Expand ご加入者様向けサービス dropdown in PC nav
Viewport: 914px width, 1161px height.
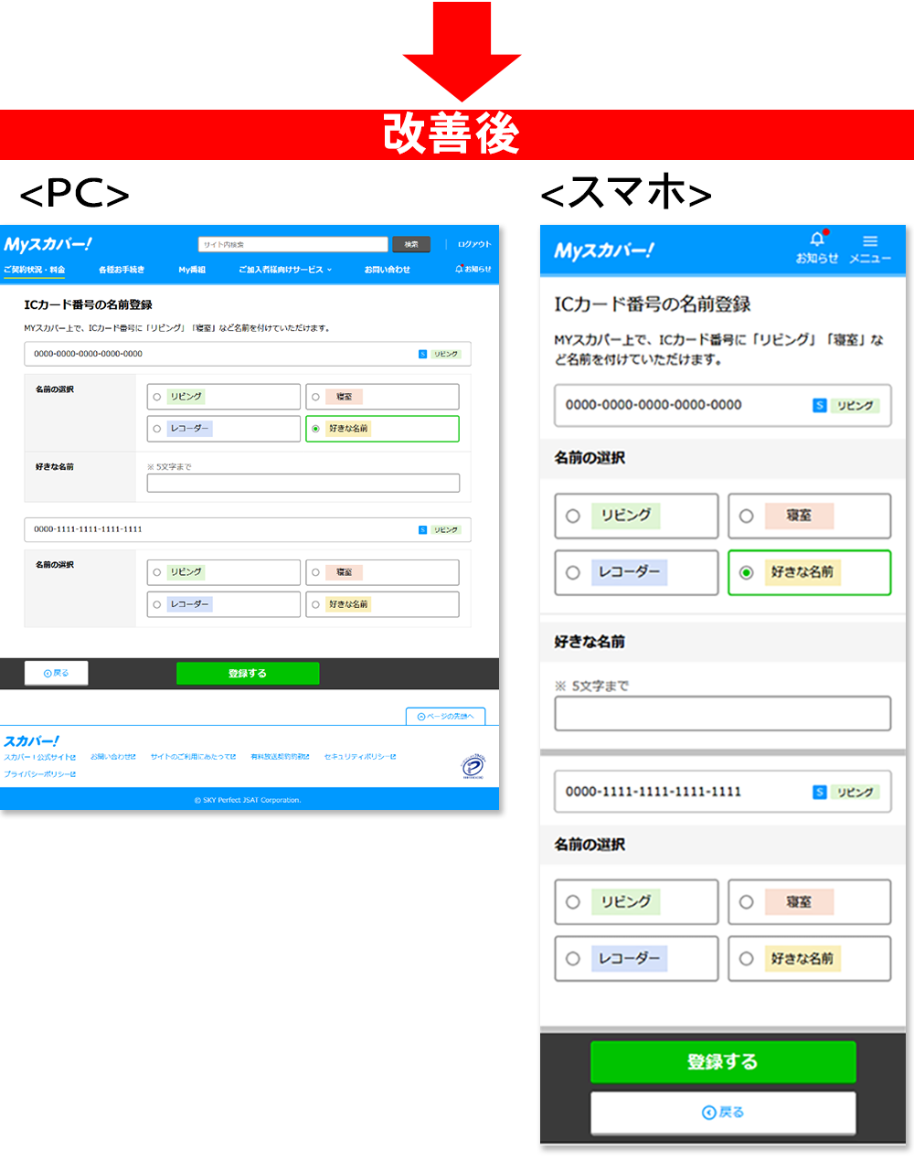[285, 270]
